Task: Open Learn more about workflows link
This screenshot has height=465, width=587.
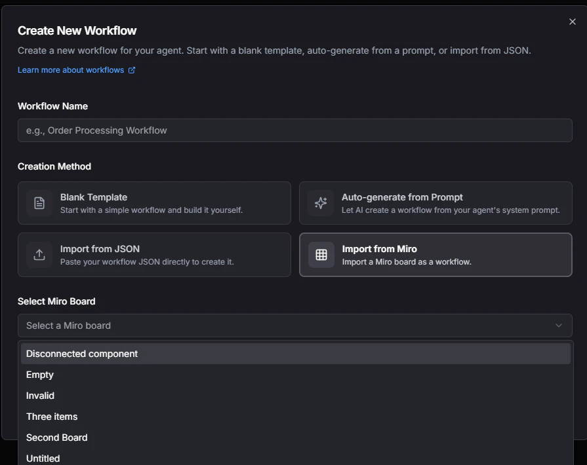Action: pyautogui.click(x=71, y=70)
